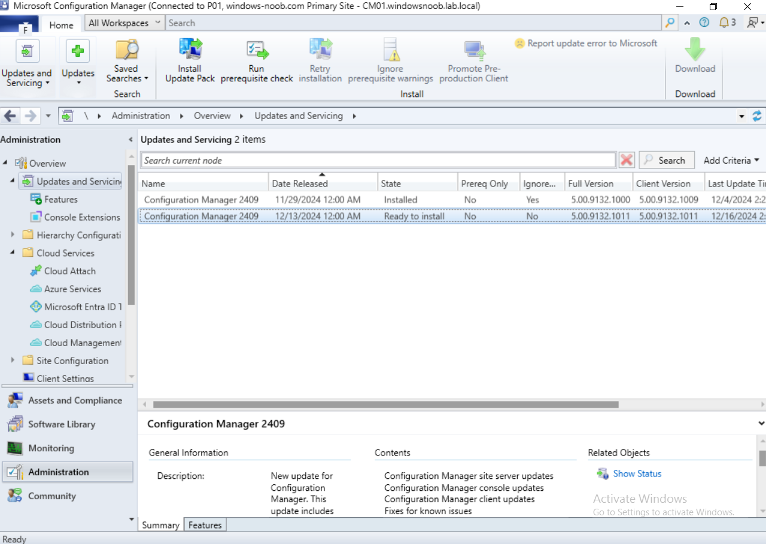Open the Add Criteria dropdown

(731, 160)
